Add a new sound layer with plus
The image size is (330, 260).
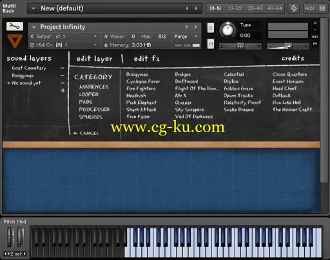pos(63,90)
